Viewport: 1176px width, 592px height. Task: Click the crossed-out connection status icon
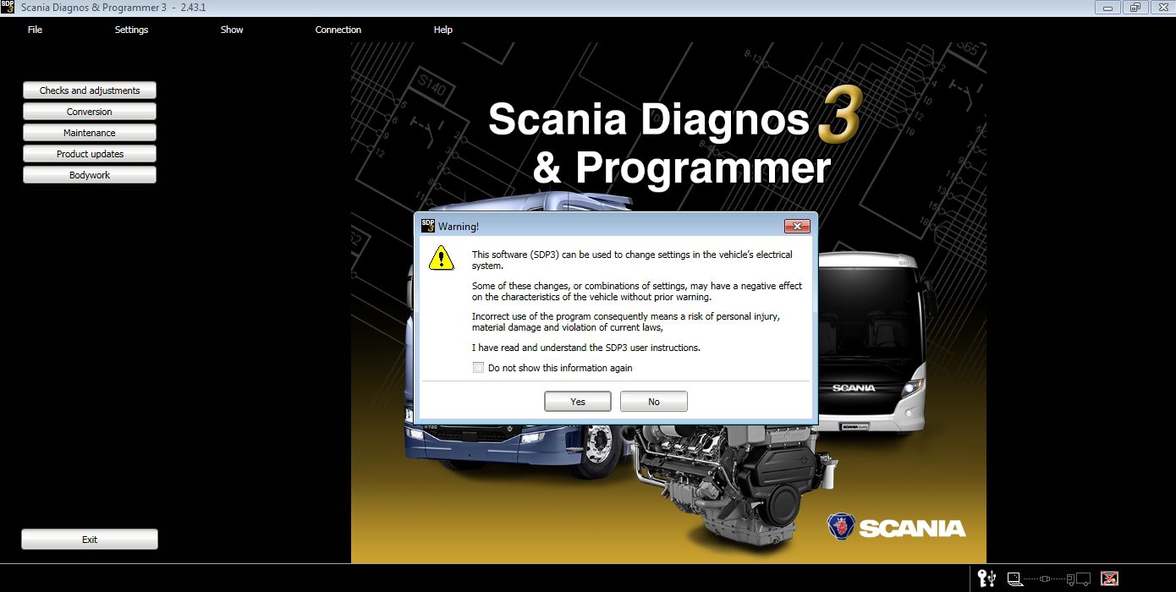[x=1108, y=578]
